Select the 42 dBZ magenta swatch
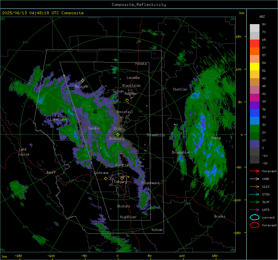This screenshot has width=278, height=260. (255, 97)
